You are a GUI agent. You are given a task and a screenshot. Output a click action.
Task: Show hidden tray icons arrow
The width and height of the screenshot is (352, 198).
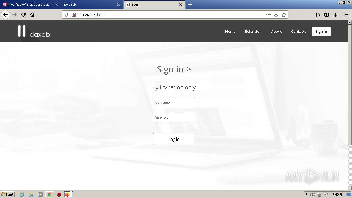pos(307,194)
